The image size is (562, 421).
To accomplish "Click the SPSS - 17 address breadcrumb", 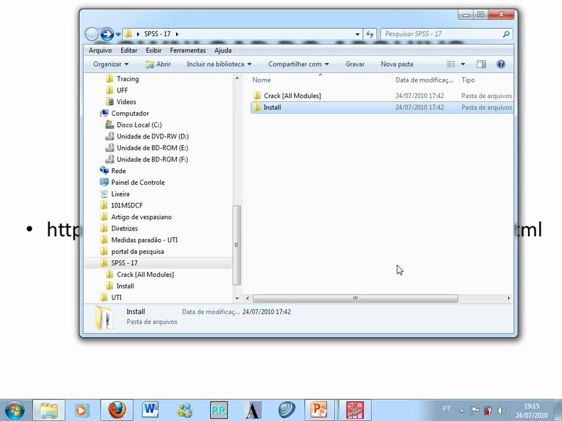I will coord(157,34).
